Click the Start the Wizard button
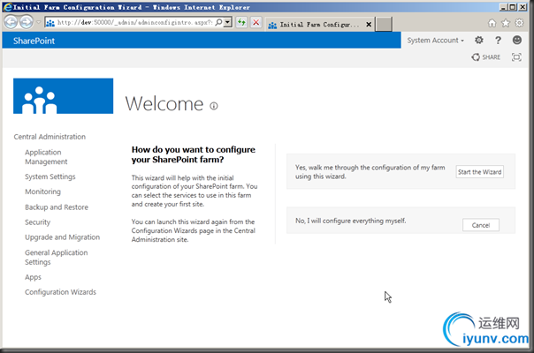The height and width of the screenshot is (353, 534). coord(479,172)
